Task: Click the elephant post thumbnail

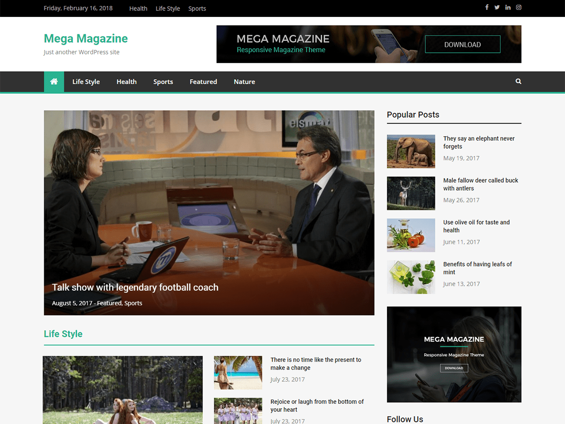Action: click(411, 151)
